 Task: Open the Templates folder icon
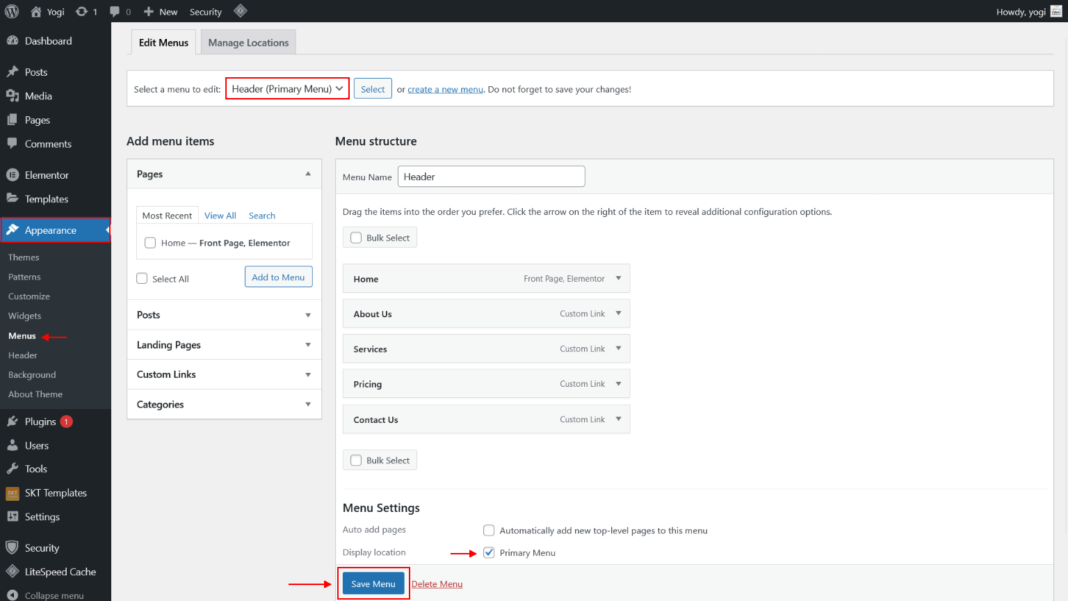point(13,198)
